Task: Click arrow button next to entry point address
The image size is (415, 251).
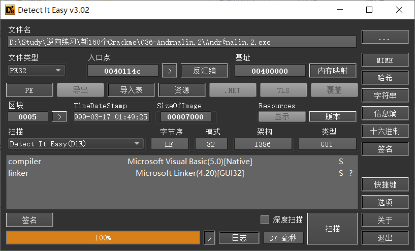Action: [169, 71]
